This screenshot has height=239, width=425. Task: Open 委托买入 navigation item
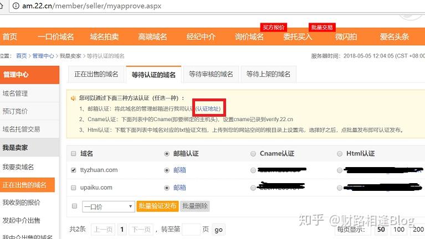[298, 37]
